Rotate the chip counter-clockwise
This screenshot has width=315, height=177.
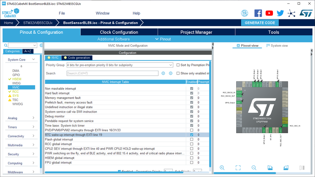coord(286,168)
